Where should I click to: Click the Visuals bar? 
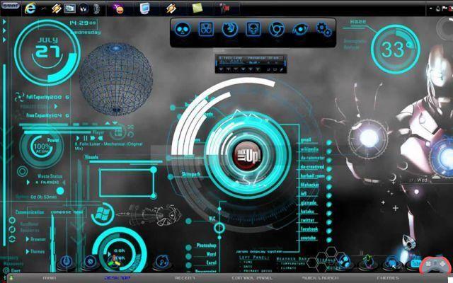126,162
